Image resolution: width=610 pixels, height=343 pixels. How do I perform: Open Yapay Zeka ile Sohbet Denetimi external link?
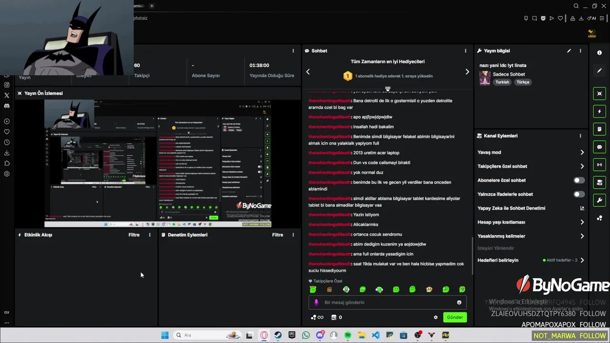point(582,208)
